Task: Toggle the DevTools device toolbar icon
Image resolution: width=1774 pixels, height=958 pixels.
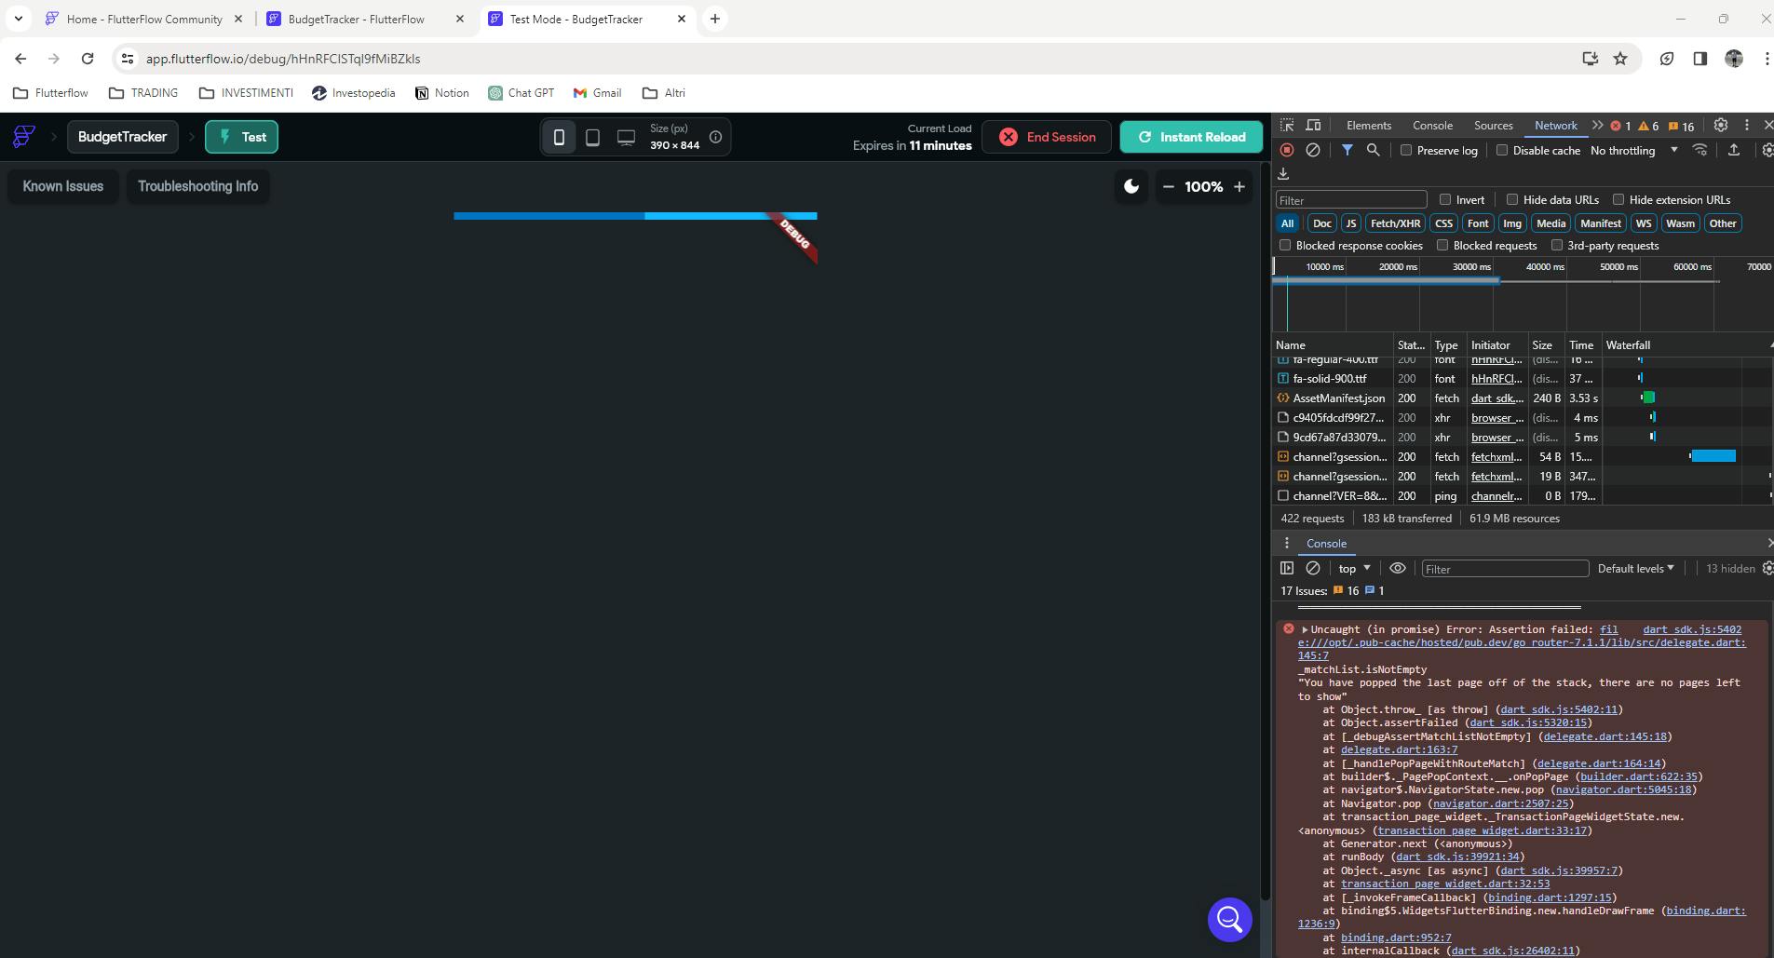Action: [x=1313, y=126]
